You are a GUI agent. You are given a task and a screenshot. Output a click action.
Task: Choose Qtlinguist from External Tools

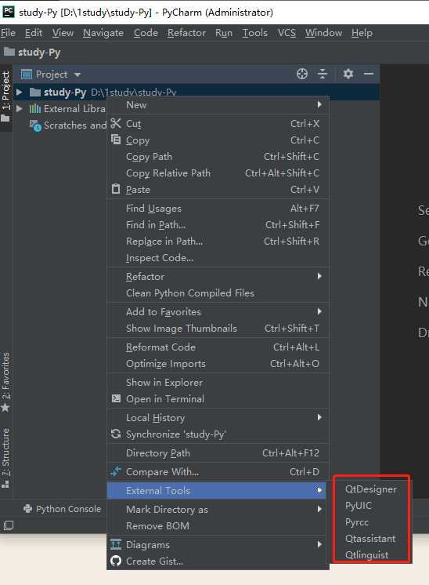point(366,554)
